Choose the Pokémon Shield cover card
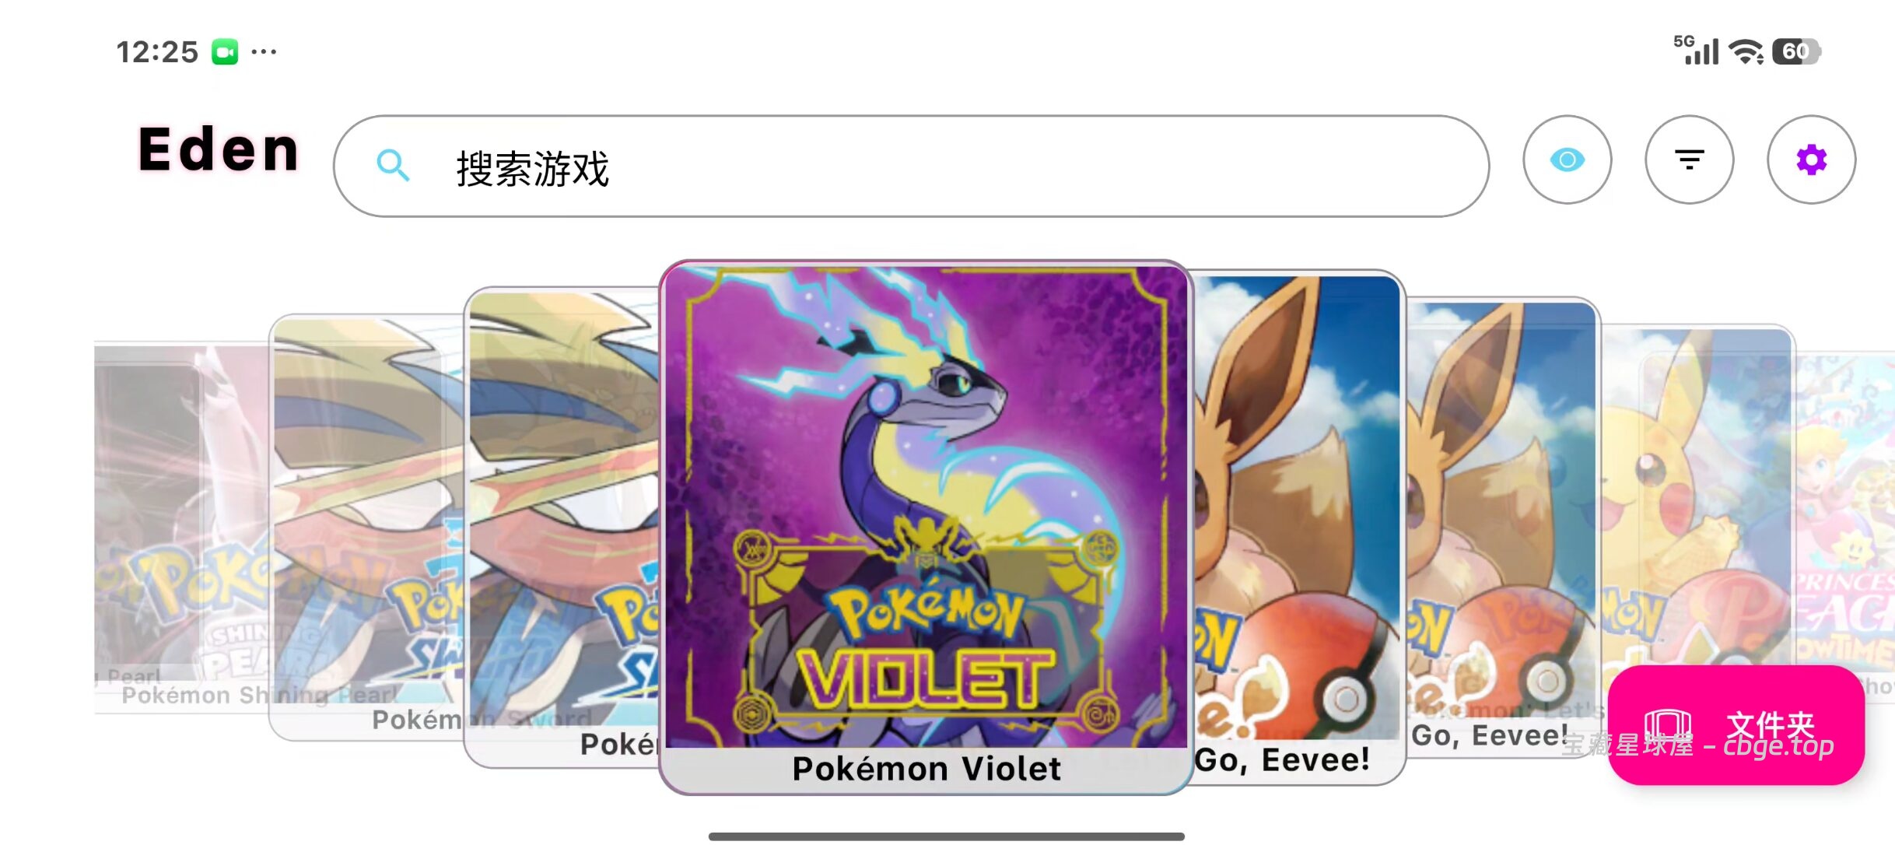The width and height of the screenshot is (1895, 845). (x=562, y=528)
